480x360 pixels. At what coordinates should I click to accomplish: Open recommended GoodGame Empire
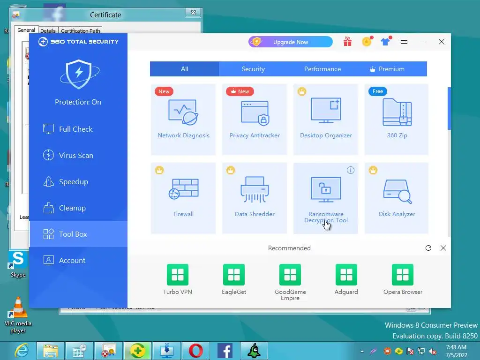pyautogui.click(x=290, y=282)
